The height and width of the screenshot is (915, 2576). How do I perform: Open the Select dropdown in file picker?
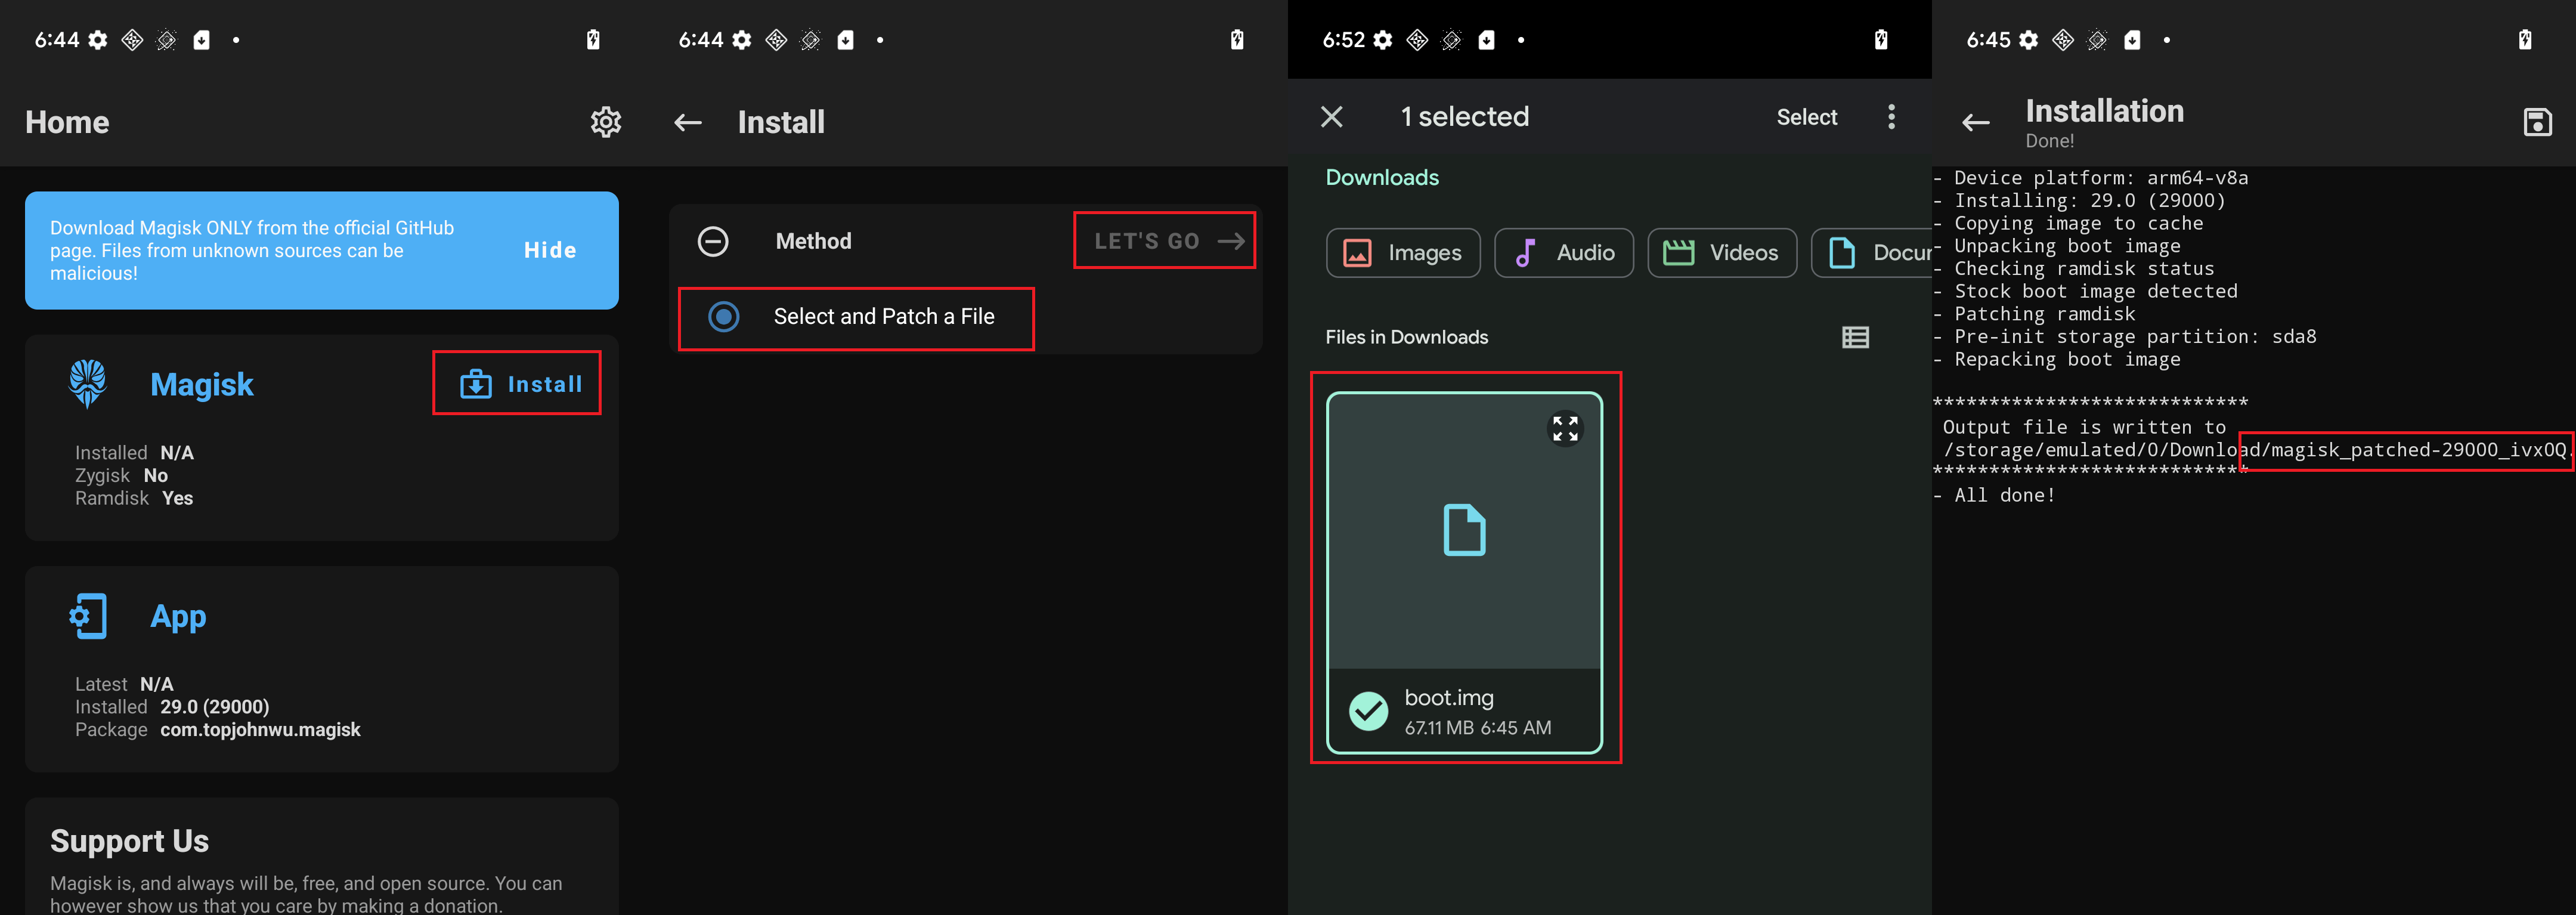(1806, 116)
